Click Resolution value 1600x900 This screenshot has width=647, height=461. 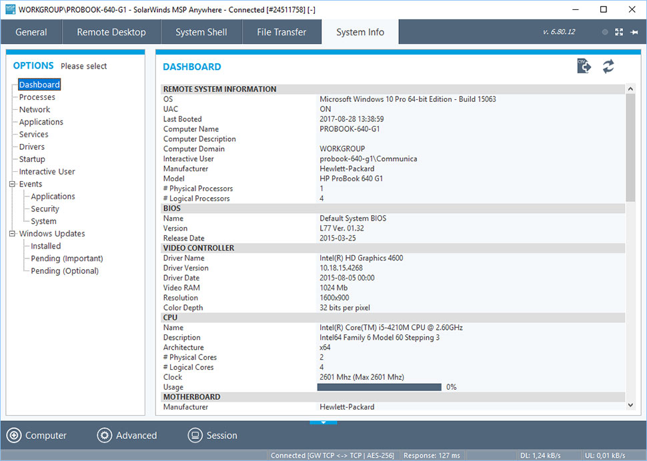click(x=334, y=297)
